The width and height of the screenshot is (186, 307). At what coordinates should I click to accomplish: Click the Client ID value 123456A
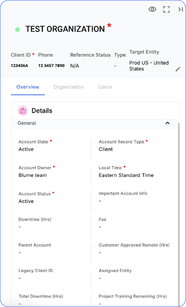tap(20, 66)
